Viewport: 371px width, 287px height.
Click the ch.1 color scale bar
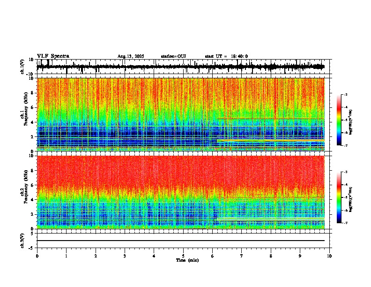(339, 120)
